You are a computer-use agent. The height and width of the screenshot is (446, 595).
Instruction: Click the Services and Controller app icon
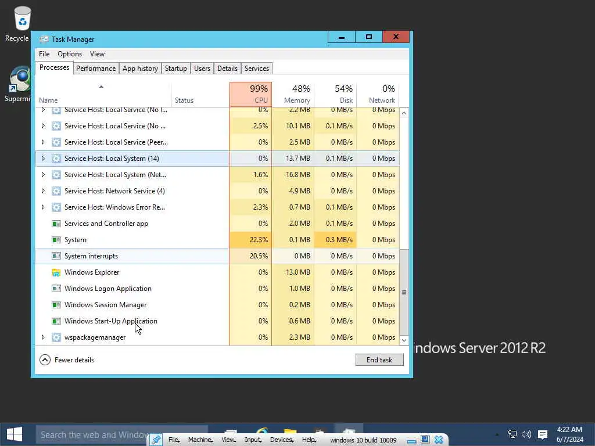56,224
